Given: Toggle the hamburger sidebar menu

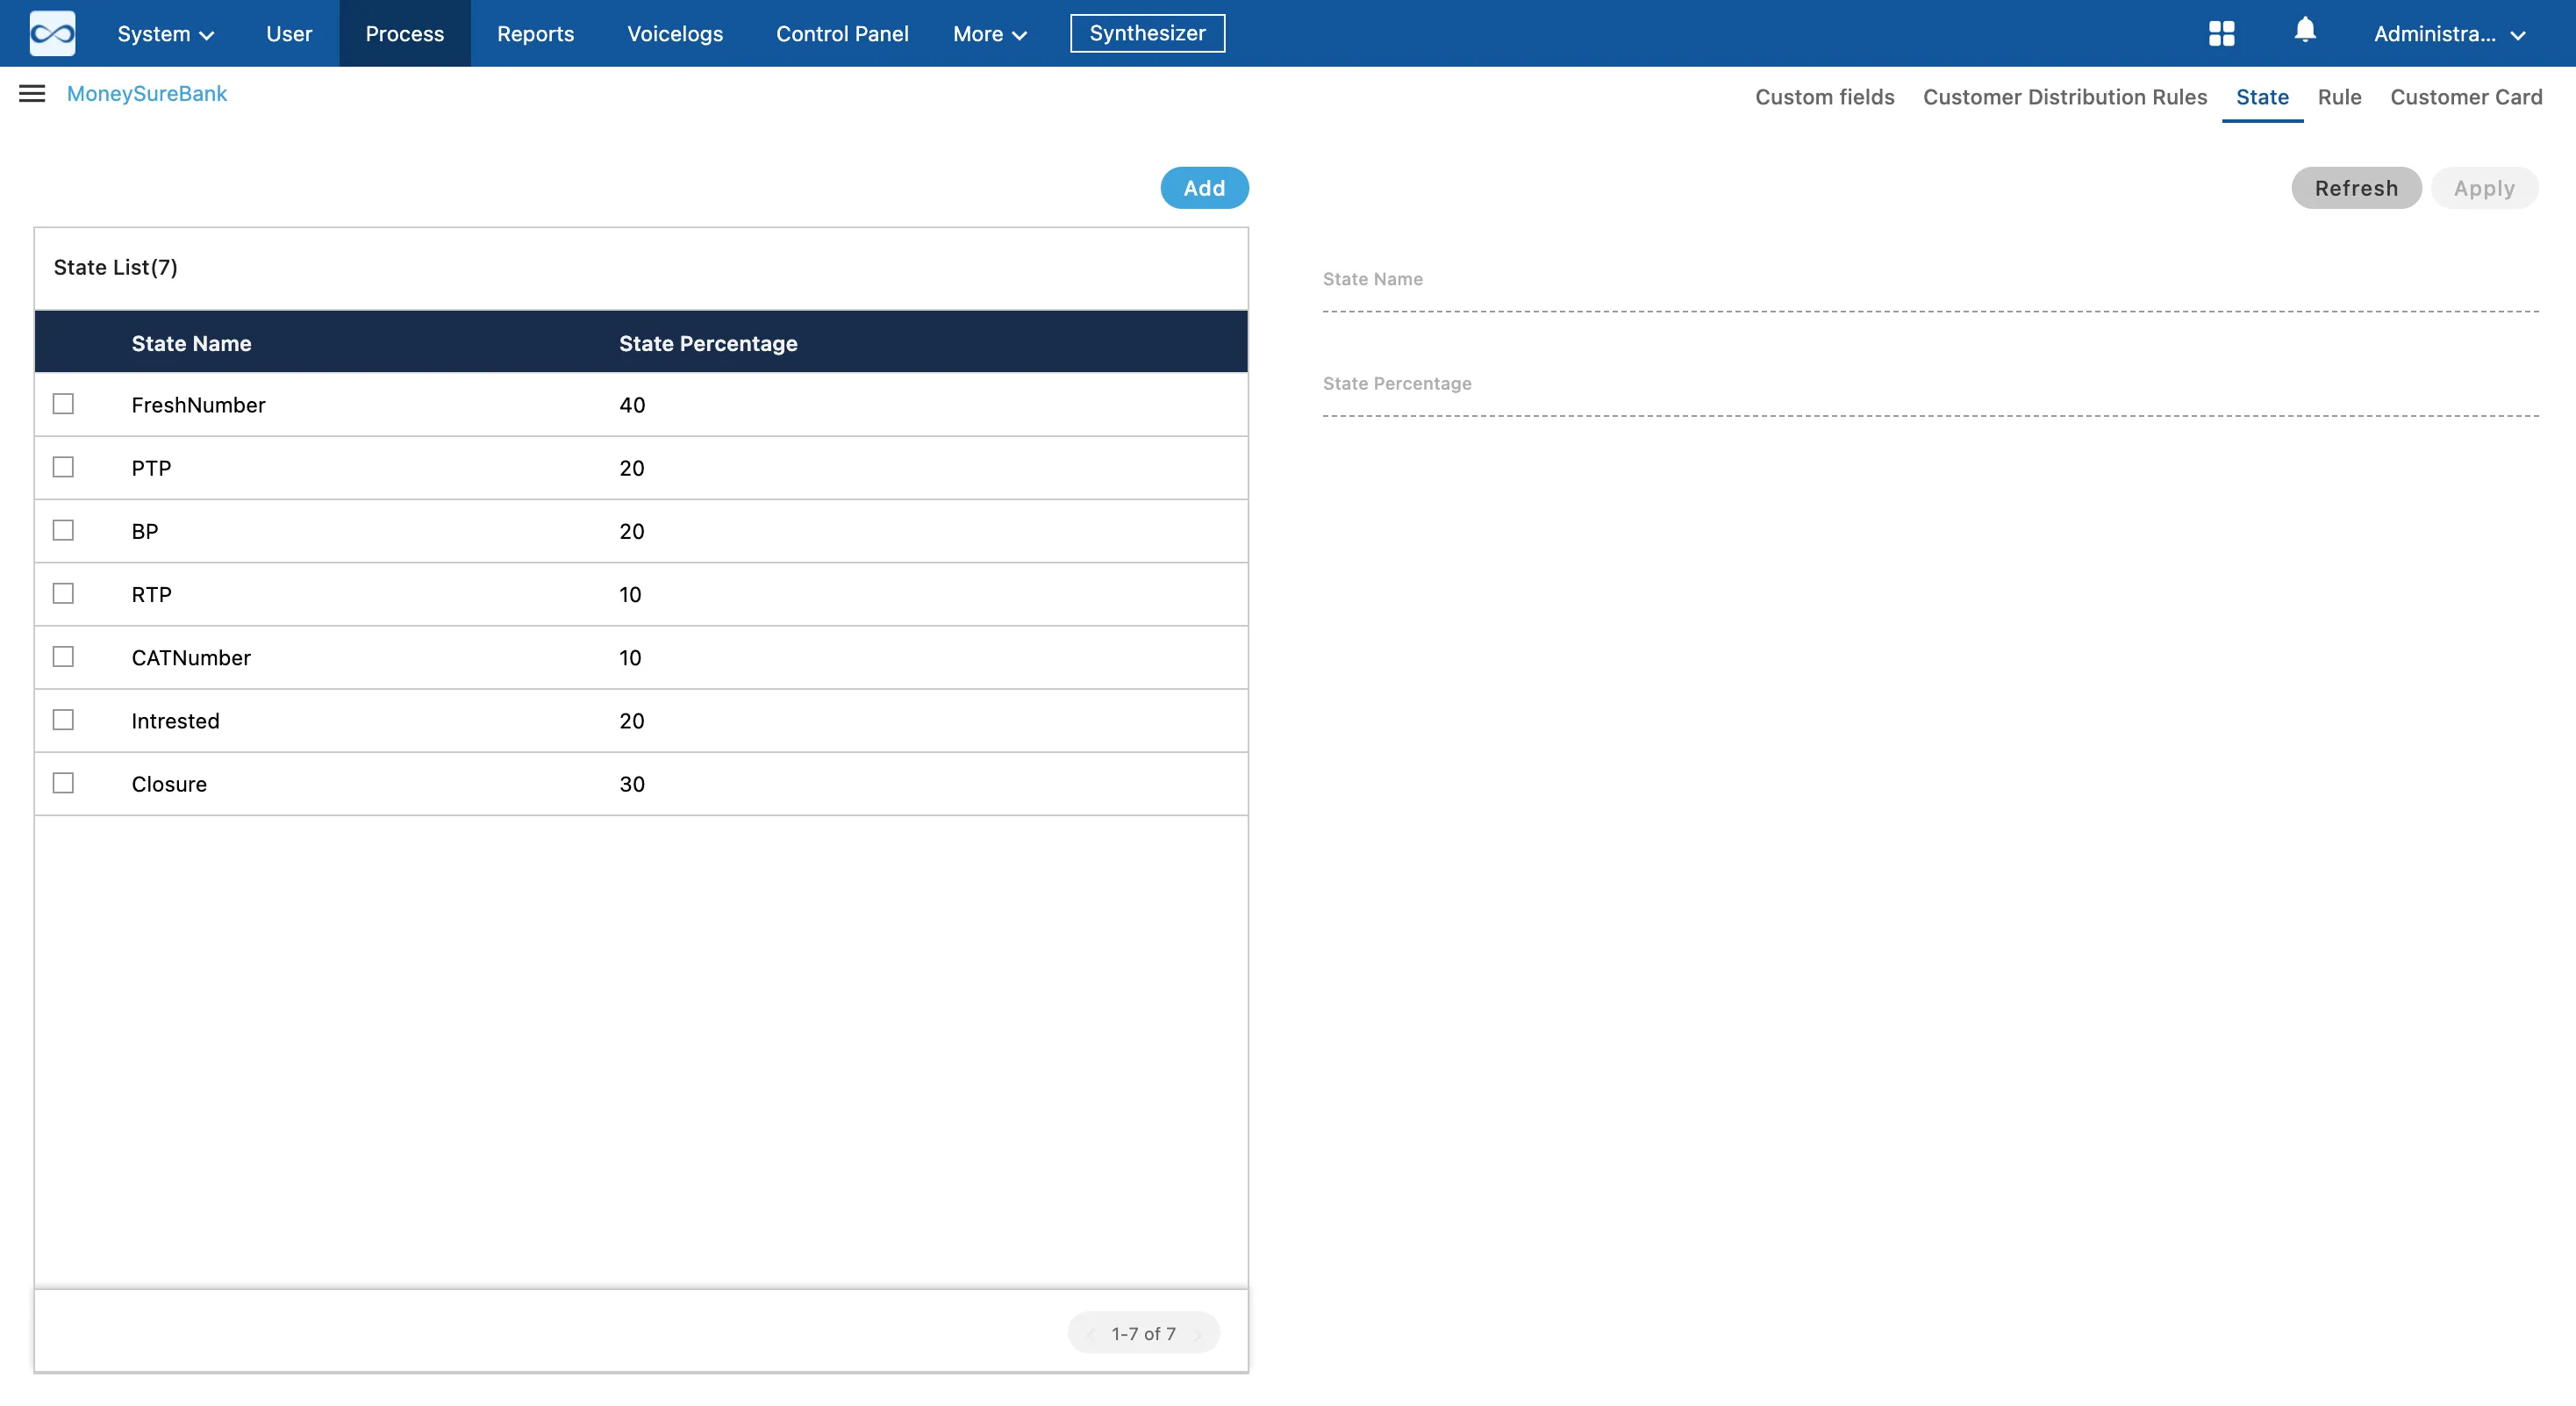Looking at the screenshot, I should pyautogui.click(x=32, y=94).
